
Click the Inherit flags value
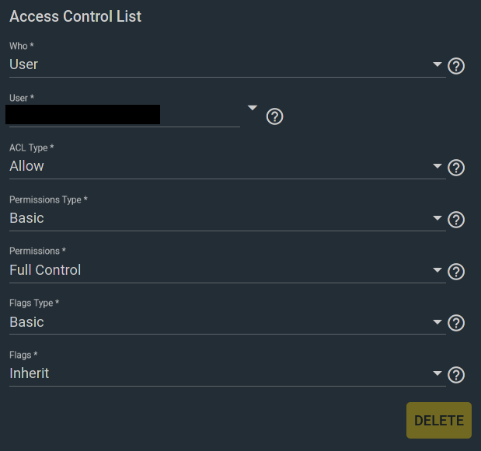pos(30,373)
